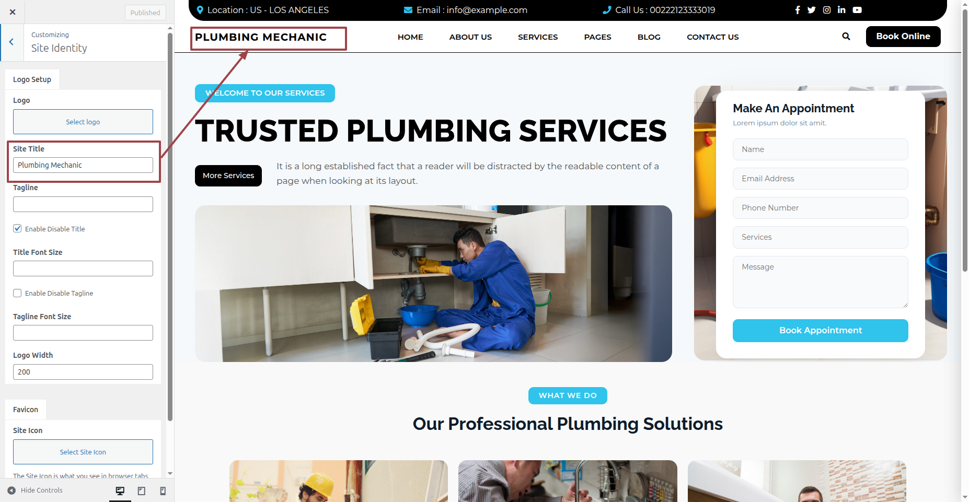The width and height of the screenshot is (969, 502).
Task: Close the customizer with the X icon
Action: tap(13, 12)
